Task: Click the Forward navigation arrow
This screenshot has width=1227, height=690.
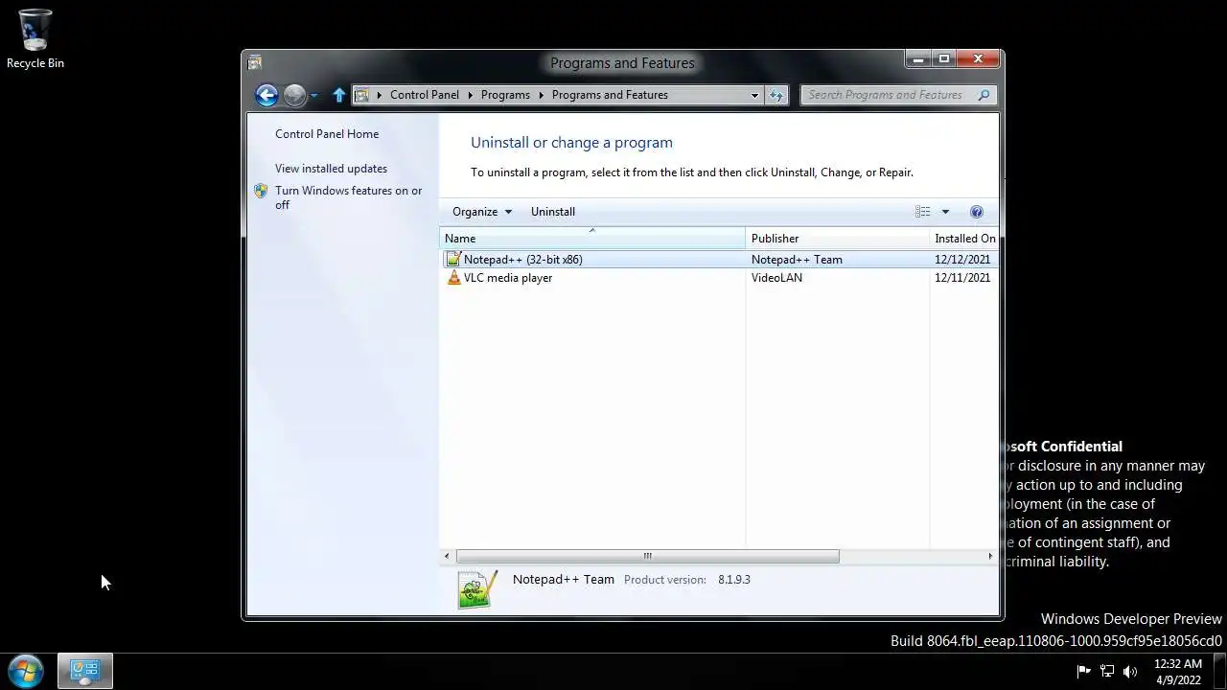Action: [294, 95]
